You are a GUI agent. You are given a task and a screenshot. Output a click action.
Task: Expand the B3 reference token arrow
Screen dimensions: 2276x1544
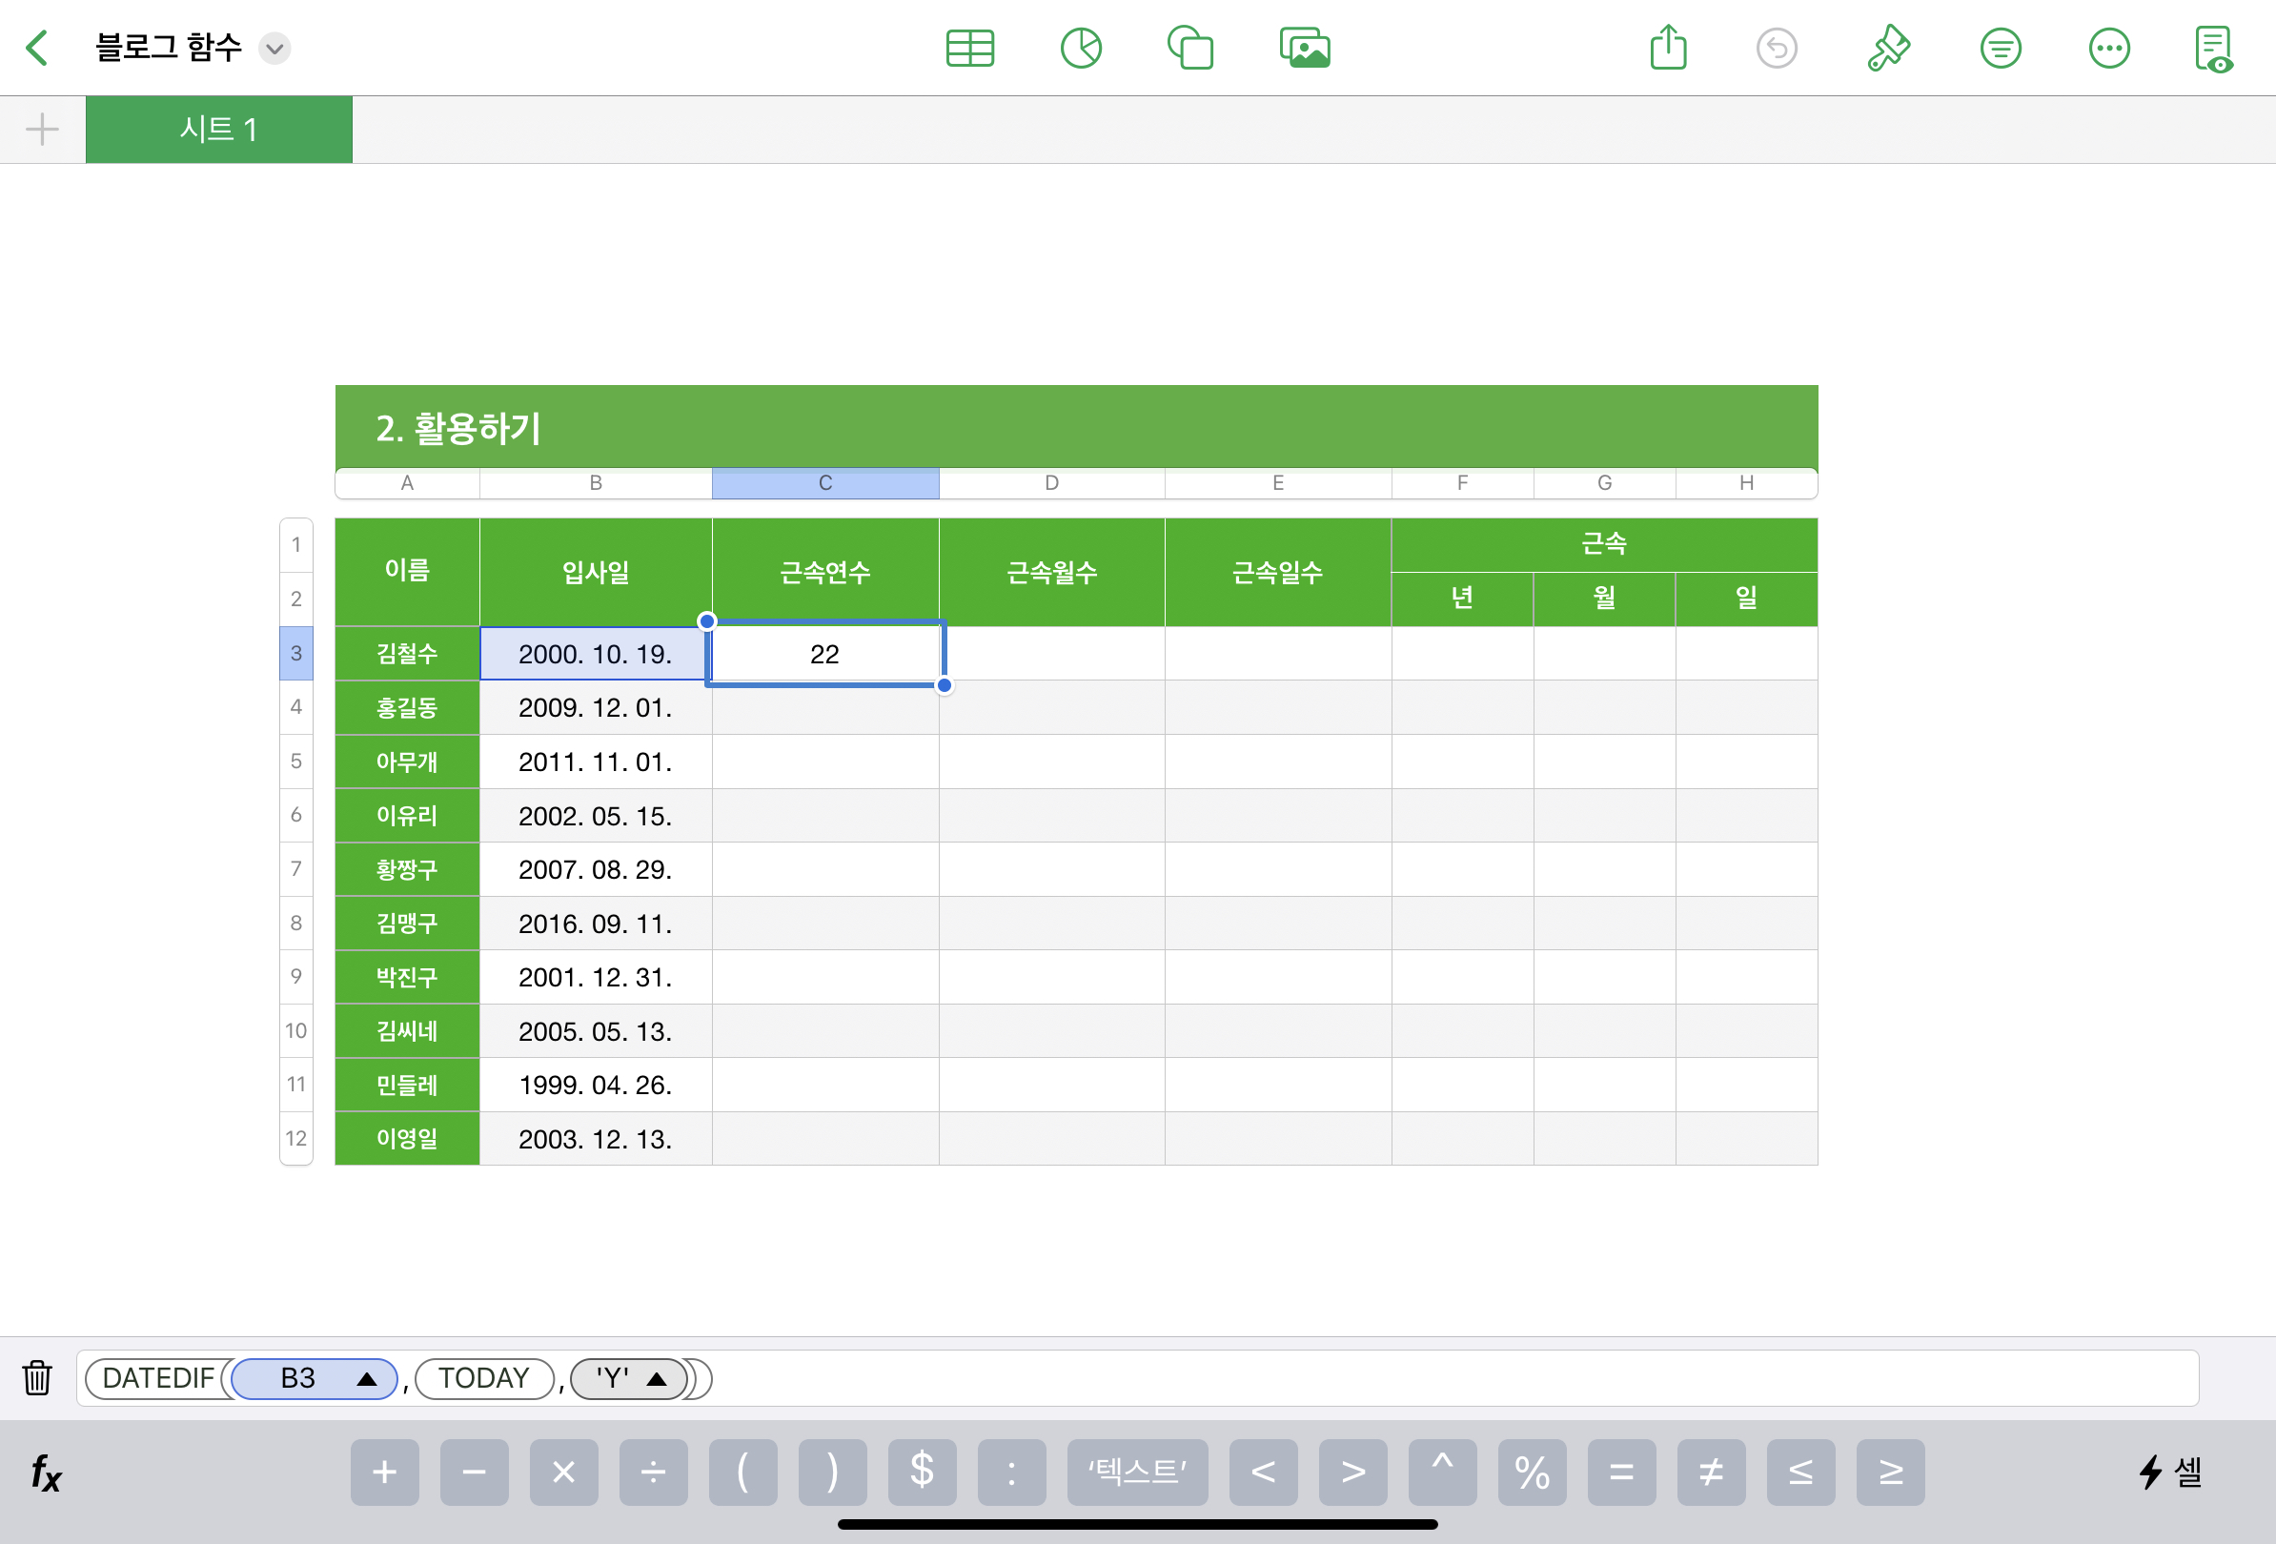[367, 1378]
